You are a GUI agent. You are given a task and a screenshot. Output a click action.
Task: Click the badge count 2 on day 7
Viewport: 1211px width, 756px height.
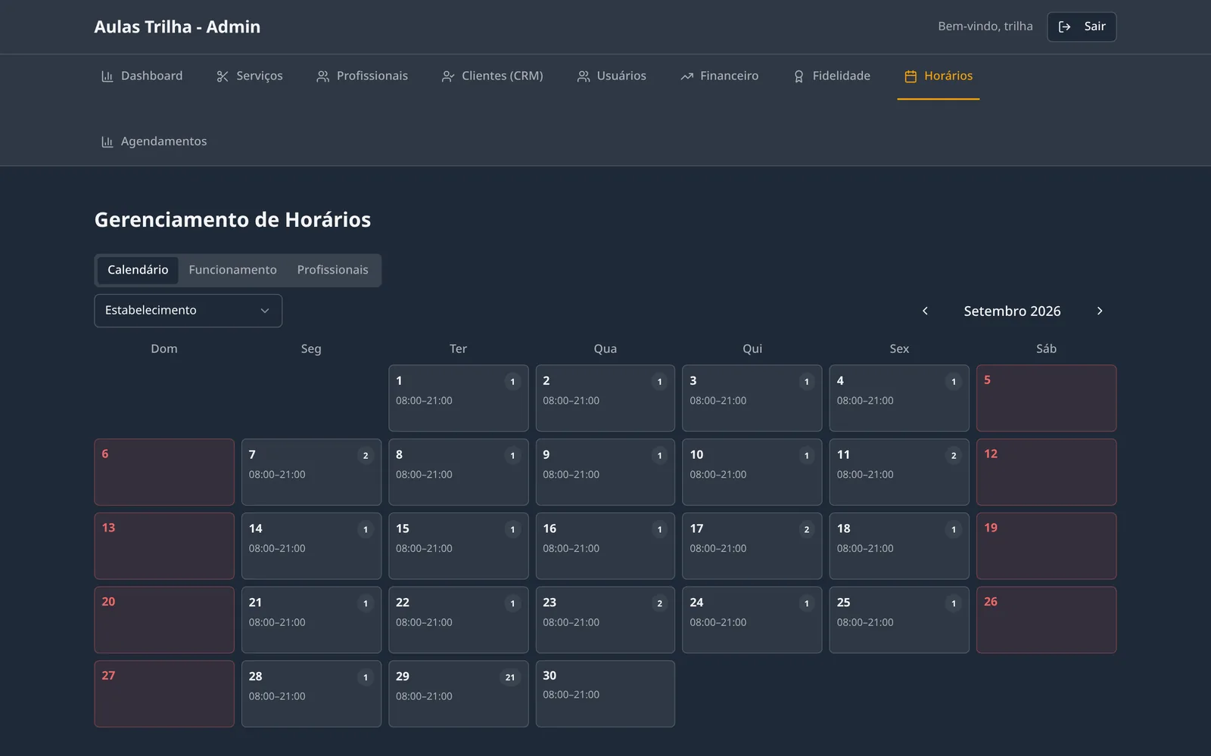click(x=366, y=456)
